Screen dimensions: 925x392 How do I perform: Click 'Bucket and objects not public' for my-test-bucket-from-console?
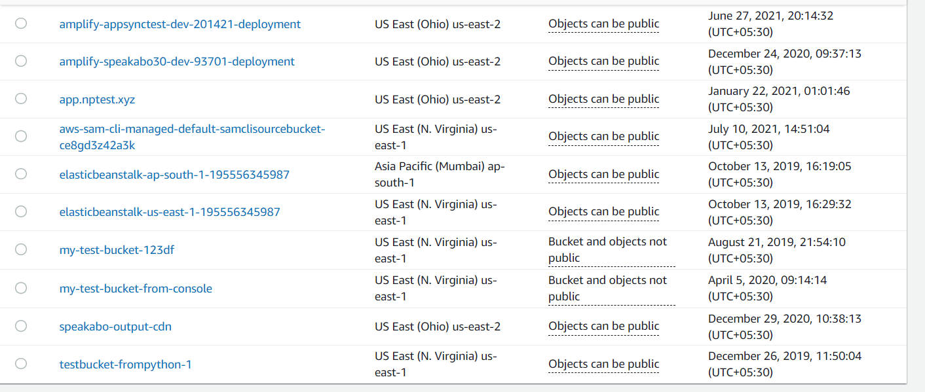tap(607, 288)
